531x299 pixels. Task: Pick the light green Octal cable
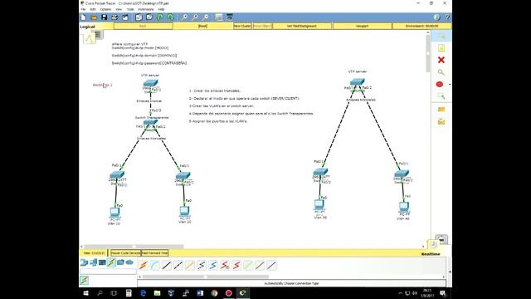coord(248,265)
